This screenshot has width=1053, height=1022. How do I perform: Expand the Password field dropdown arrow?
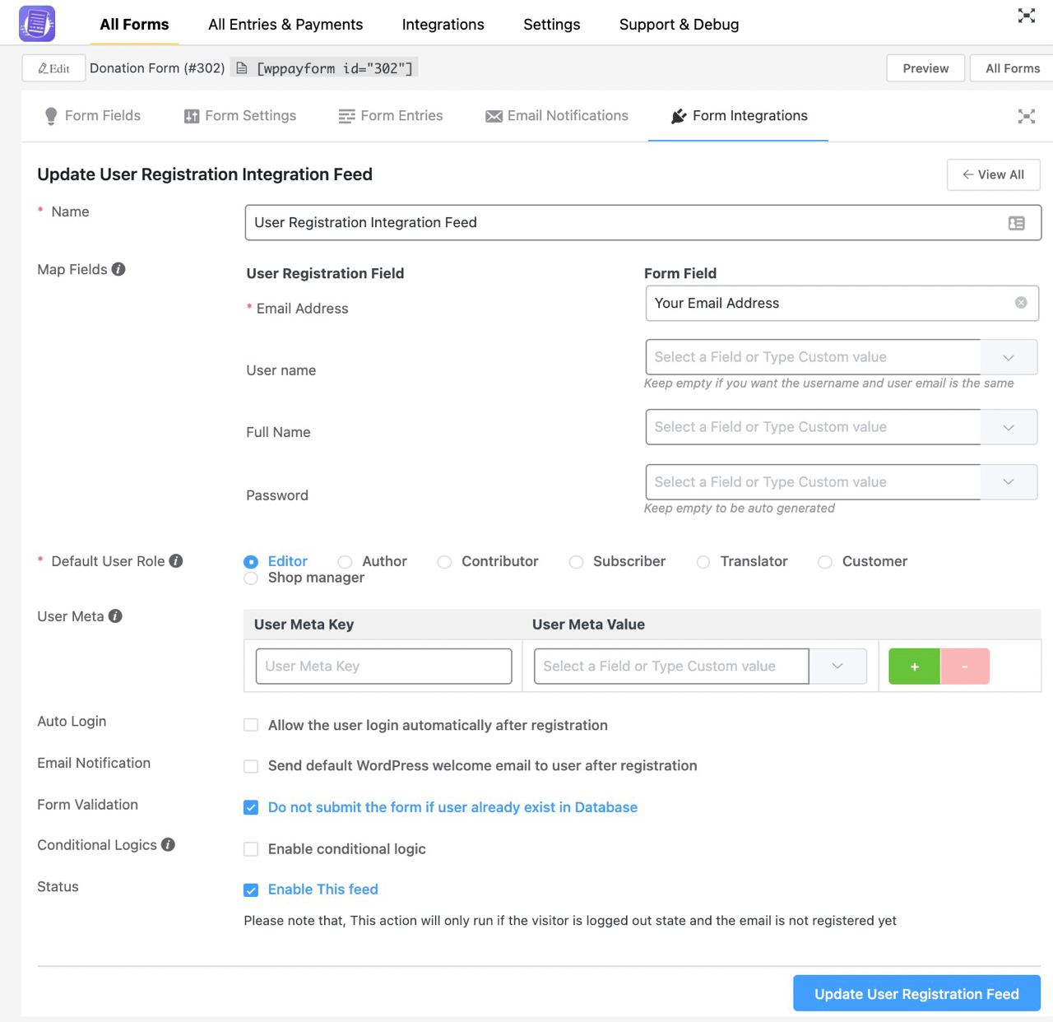click(x=1009, y=482)
